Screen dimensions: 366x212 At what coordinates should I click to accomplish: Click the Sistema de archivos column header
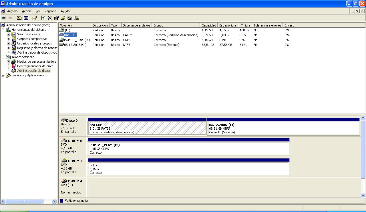[136, 25]
